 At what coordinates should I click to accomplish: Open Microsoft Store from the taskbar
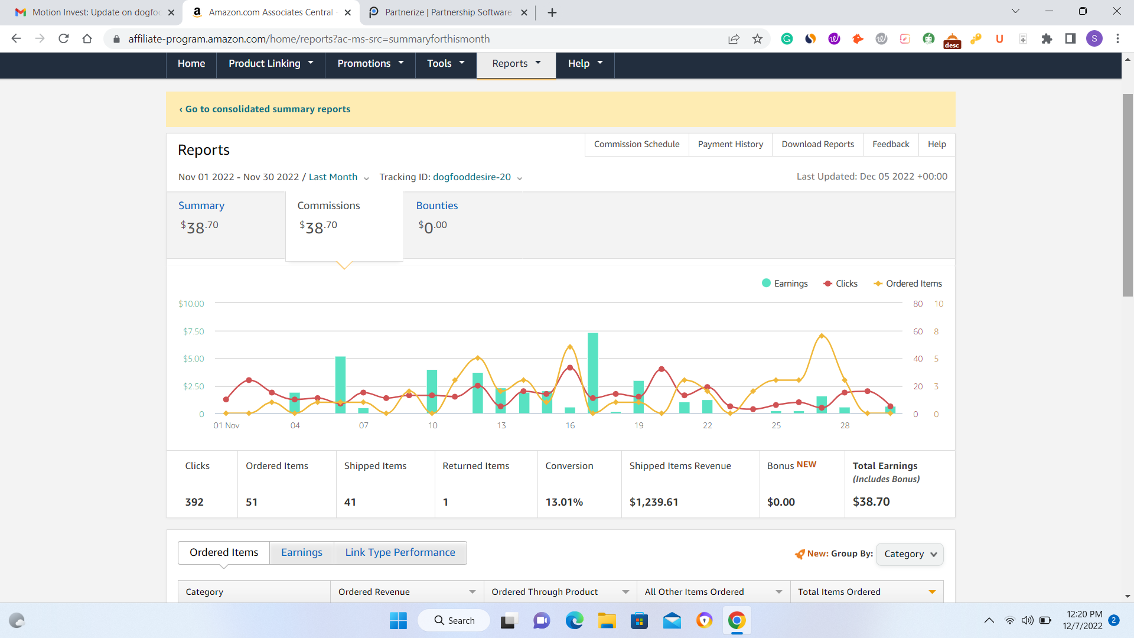point(639,620)
